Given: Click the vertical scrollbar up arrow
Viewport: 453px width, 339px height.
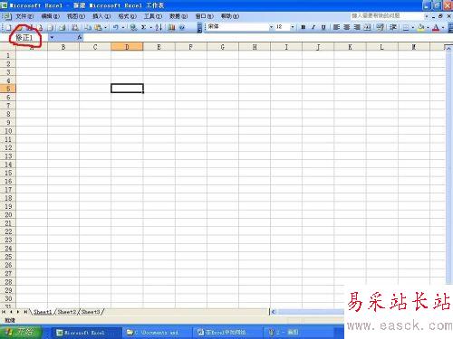Looking at the screenshot, I should (448, 48).
